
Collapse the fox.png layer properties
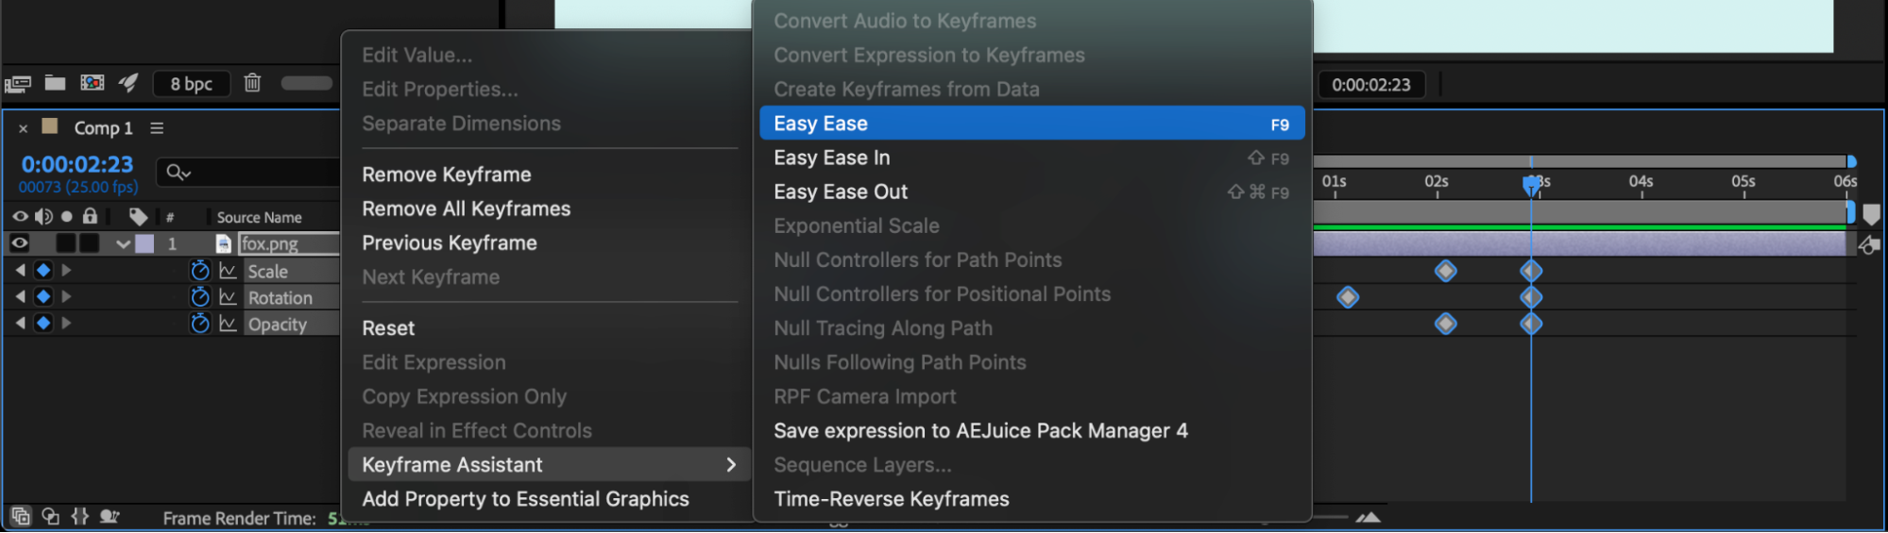coord(123,243)
